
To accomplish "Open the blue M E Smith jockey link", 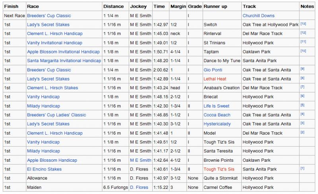I will (x=141, y=160).
